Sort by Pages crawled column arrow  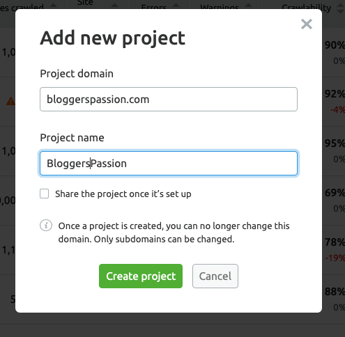tap(54, 6)
